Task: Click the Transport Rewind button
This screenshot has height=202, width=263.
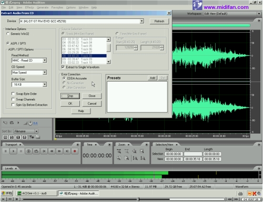Action: click(52, 151)
